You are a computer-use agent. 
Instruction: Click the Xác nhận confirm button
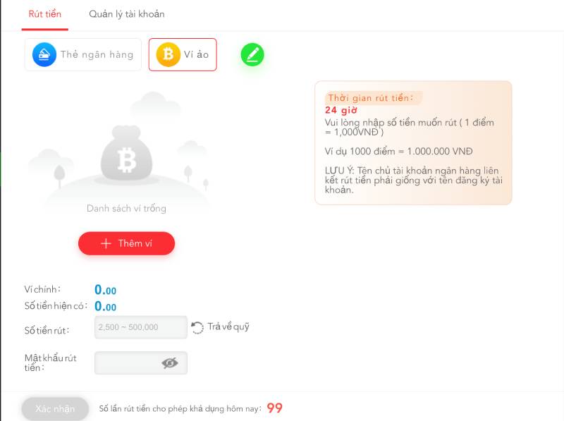tap(55, 409)
